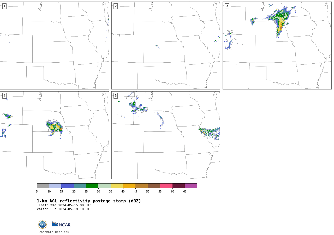Click the colorbar tick label 45
The width and height of the screenshot is (334, 235).
(x=135, y=192)
